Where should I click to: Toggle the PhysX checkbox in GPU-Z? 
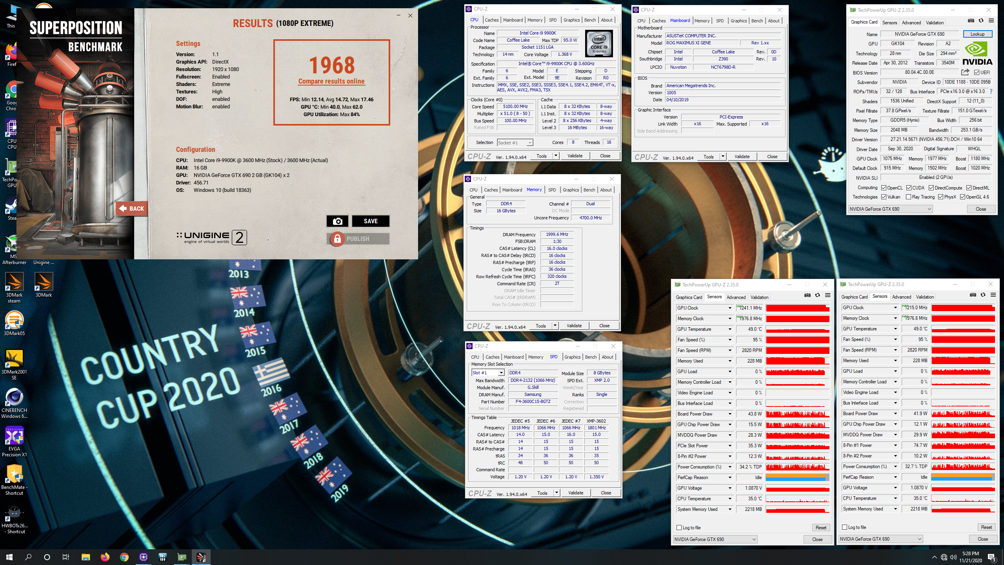(940, 197)
